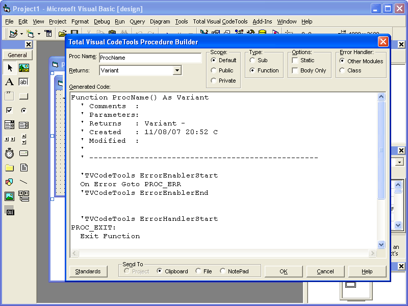Screen dimensions: 408x306
Task: Select the TextBox control (abl icon)
Action: tap(23, 82)
